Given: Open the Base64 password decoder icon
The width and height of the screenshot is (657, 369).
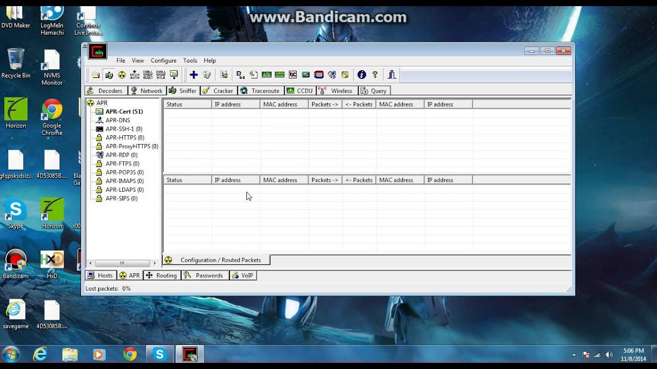Looking at the screenshot, I should pyautogui.click(x=241, y=75).
